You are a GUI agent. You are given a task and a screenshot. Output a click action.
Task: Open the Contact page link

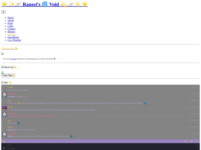pos(12,29)
